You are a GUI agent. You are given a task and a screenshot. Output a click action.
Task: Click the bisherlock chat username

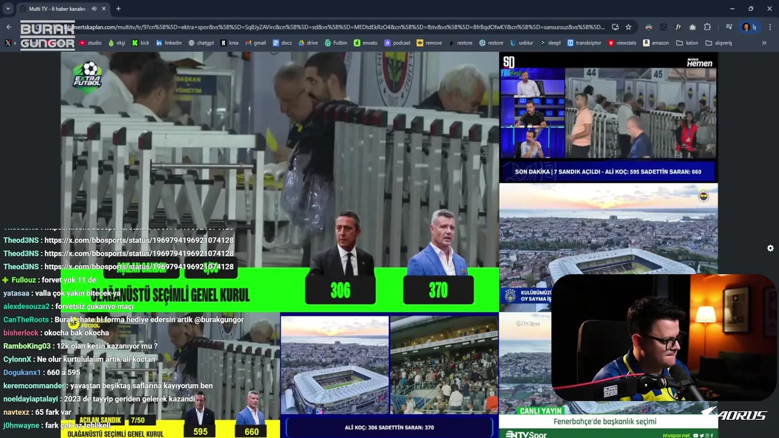[x=21, y=333]
